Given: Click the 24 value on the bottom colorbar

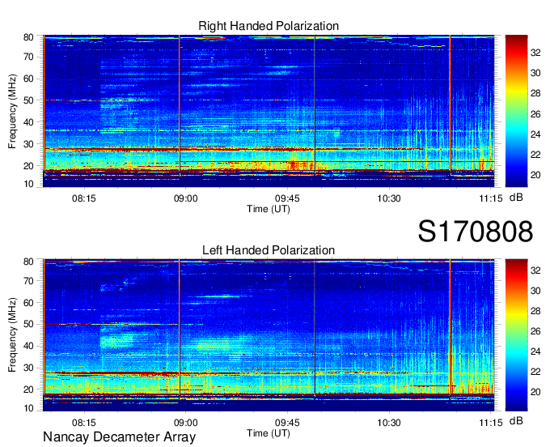Looking at the screenshot, I should (535, 351).
